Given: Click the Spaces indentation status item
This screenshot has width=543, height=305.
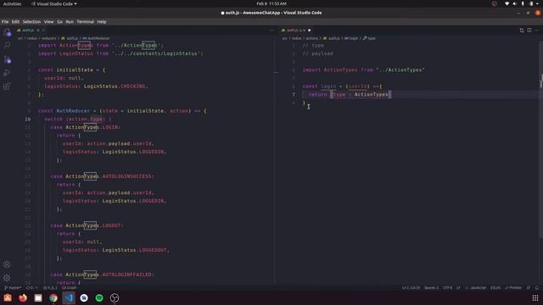Looking at the screenshot, I should pyautogui.click(x=432, y=288).
